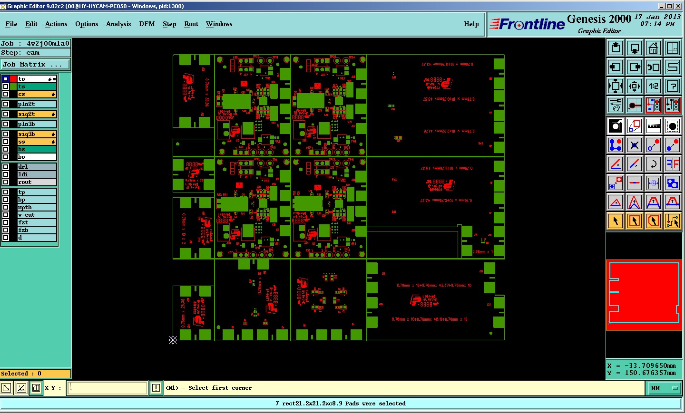
Task: Select the 'ss' layer name
Action: [37, 142]
